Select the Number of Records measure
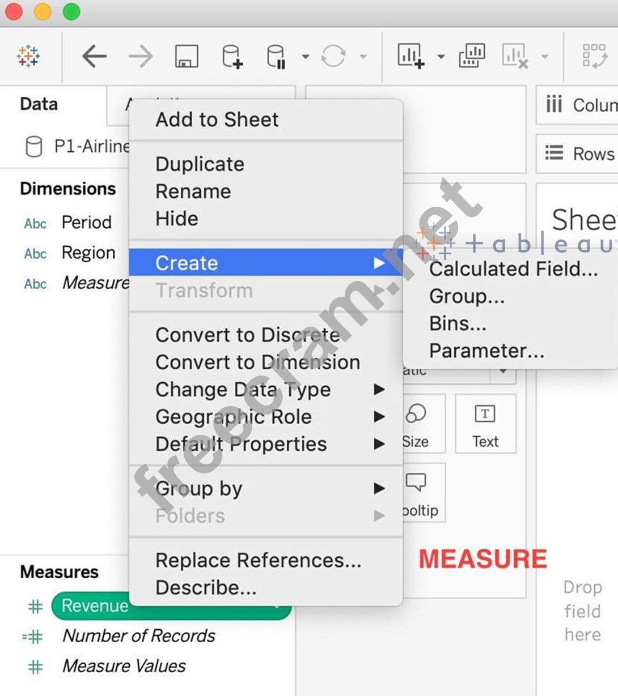618x696 pixels. pyautogui.click(x=138, y=636)
